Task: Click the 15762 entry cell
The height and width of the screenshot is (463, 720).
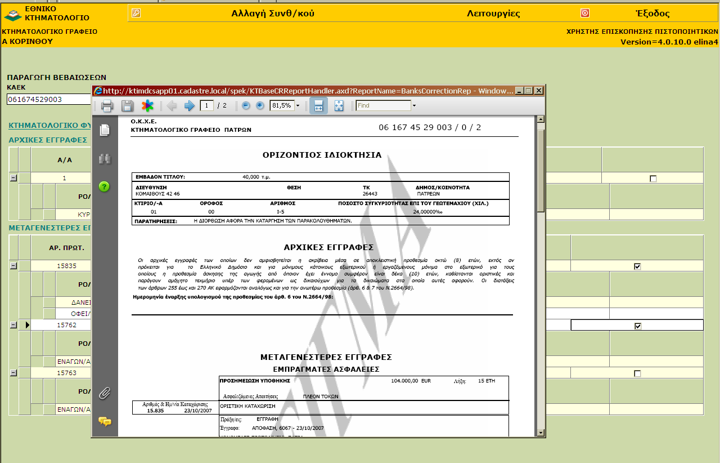Action: [x=61, y=325]
